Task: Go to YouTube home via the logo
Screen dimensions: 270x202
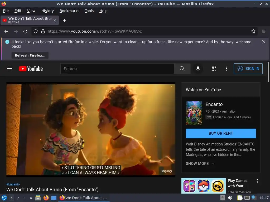Action: 31,69
